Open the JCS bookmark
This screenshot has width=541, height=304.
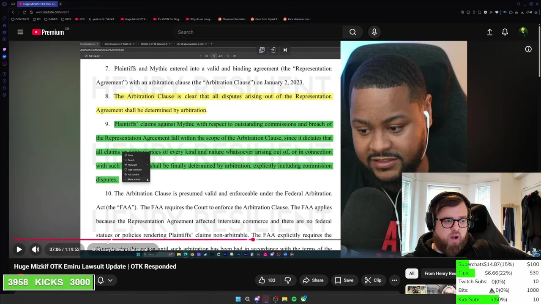point(80,19)
